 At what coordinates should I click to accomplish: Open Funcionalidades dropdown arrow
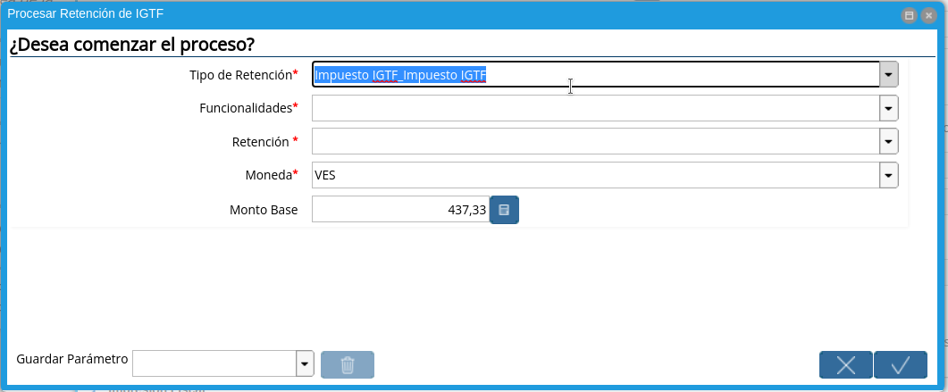(889, 108)
